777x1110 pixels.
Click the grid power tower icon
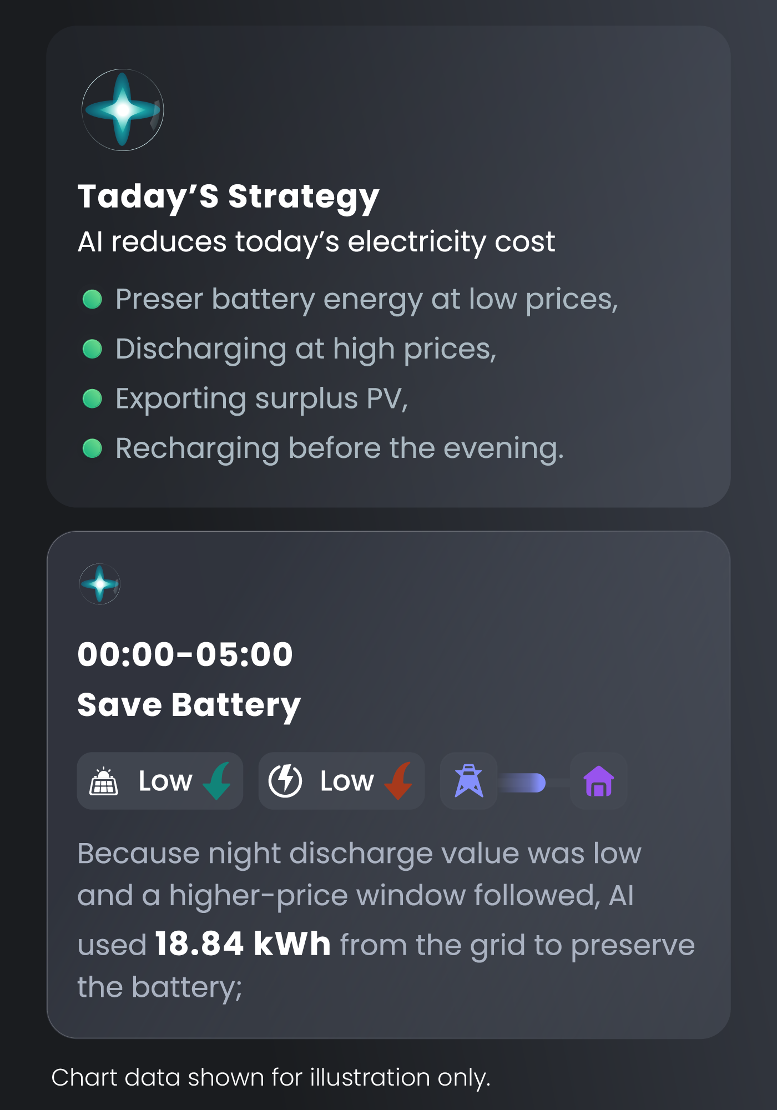(x=469, y=781)
